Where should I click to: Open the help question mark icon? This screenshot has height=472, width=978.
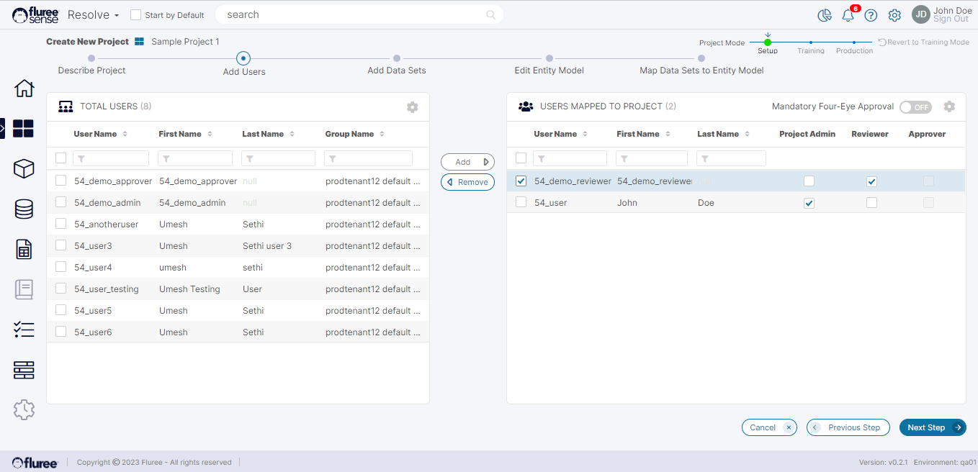[871, 15]
